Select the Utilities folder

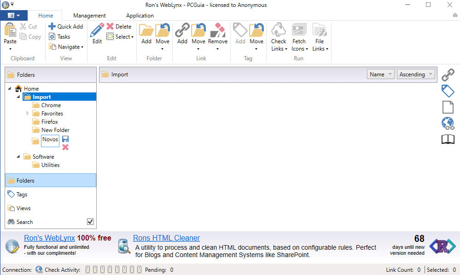click(x=51, y=165)
